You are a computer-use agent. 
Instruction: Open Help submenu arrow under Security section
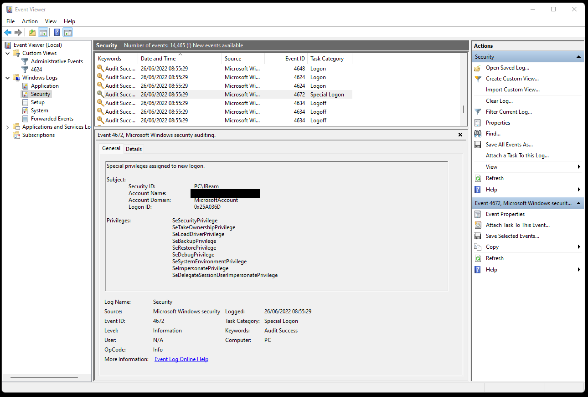pos(579,190)
